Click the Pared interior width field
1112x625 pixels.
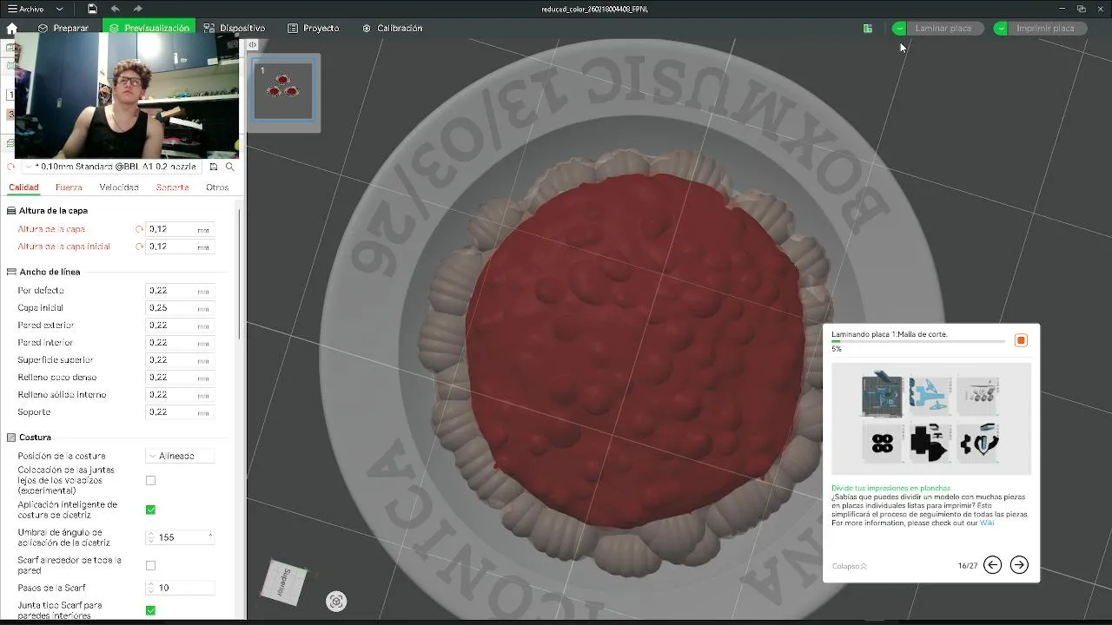point(179,342)
